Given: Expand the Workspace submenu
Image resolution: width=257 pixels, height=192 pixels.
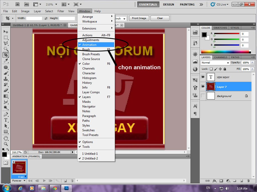Looking at the screenshot, I should 96,21.
